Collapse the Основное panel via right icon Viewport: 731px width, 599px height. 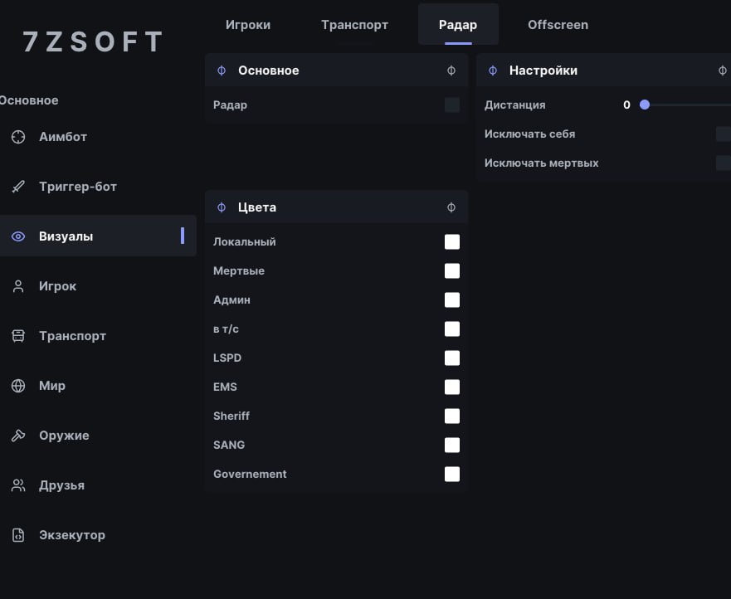(451, 71)
